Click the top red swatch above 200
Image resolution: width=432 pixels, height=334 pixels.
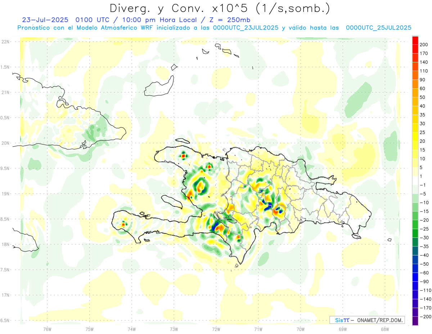pos(415,40)
